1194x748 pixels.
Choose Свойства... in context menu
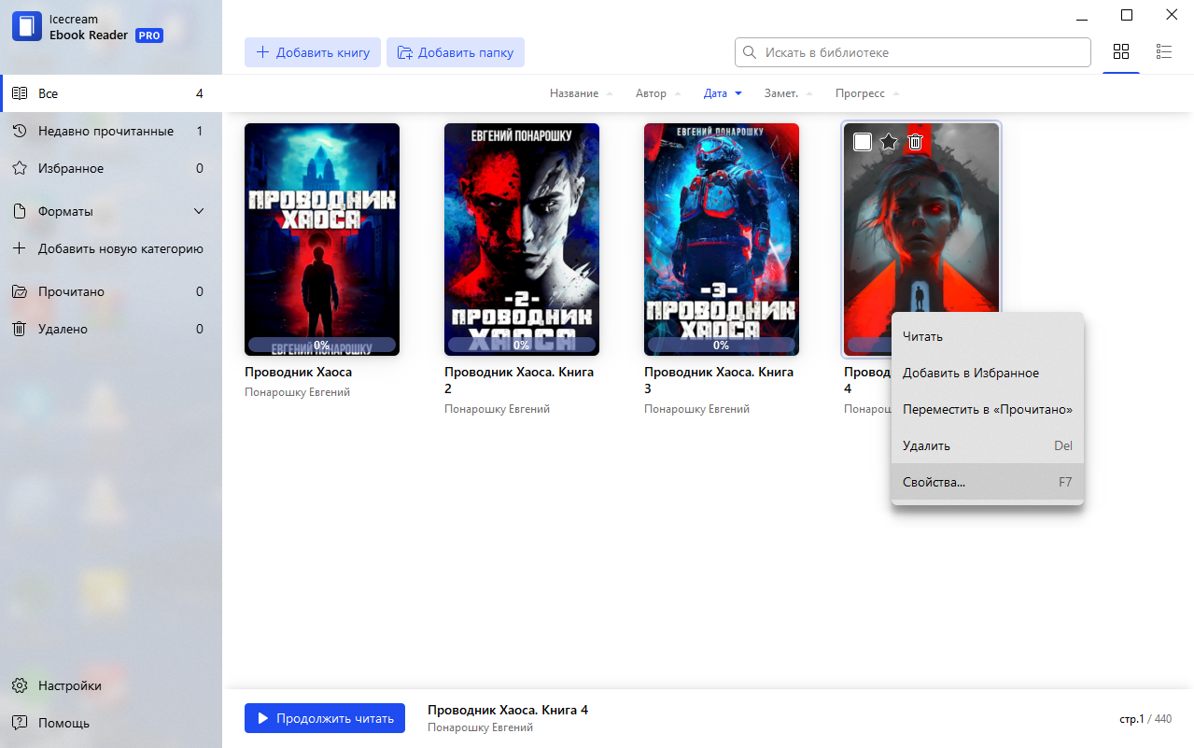(x=988, y=483)
